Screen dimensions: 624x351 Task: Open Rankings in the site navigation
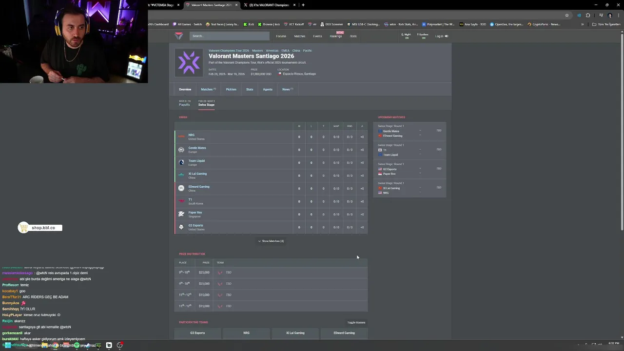pos(336,36)
